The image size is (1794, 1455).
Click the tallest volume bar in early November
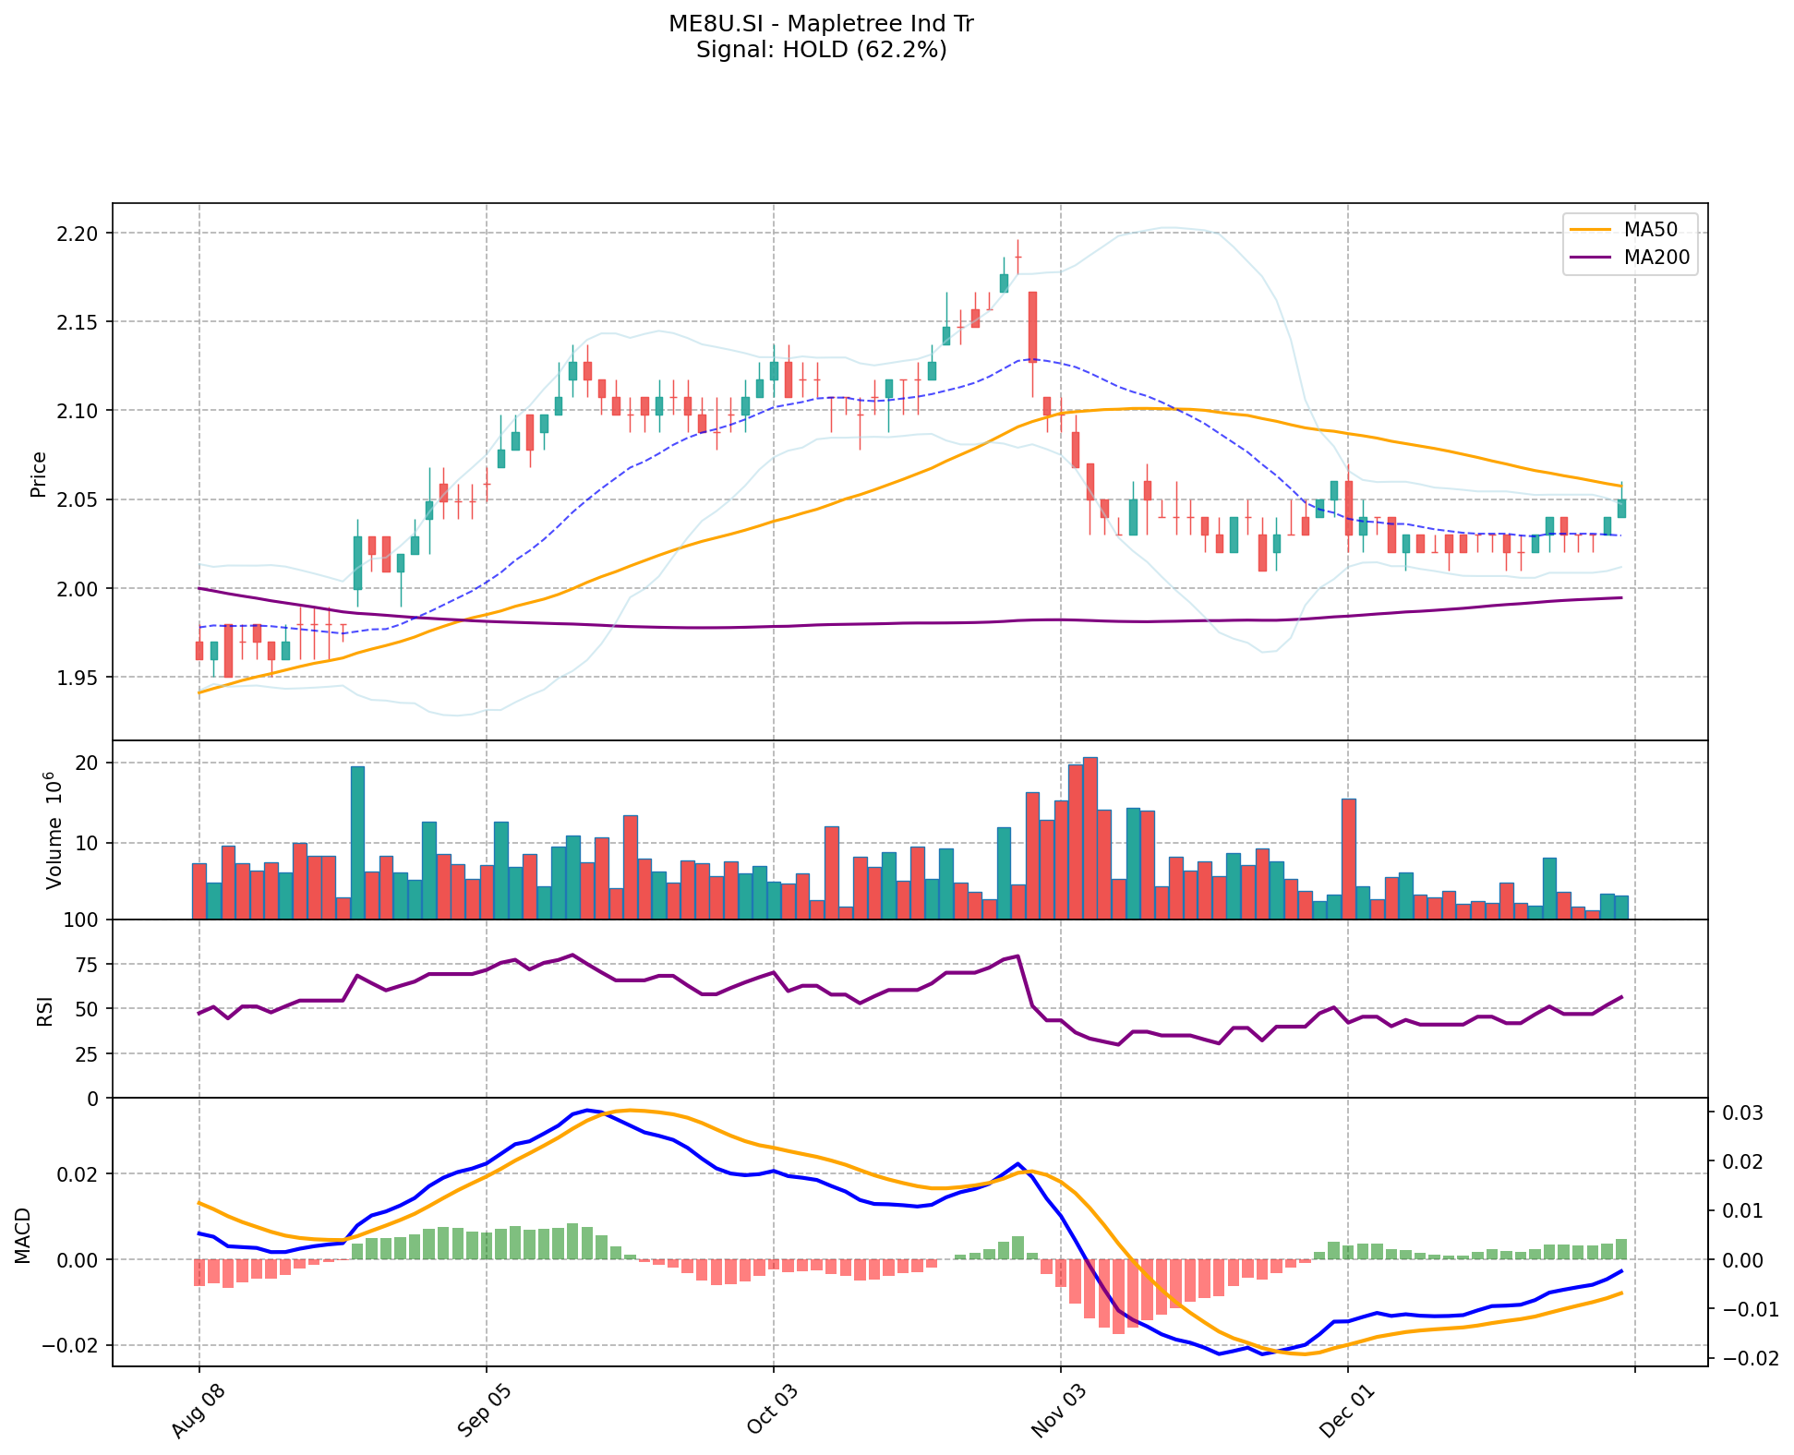pos(1090,837)
